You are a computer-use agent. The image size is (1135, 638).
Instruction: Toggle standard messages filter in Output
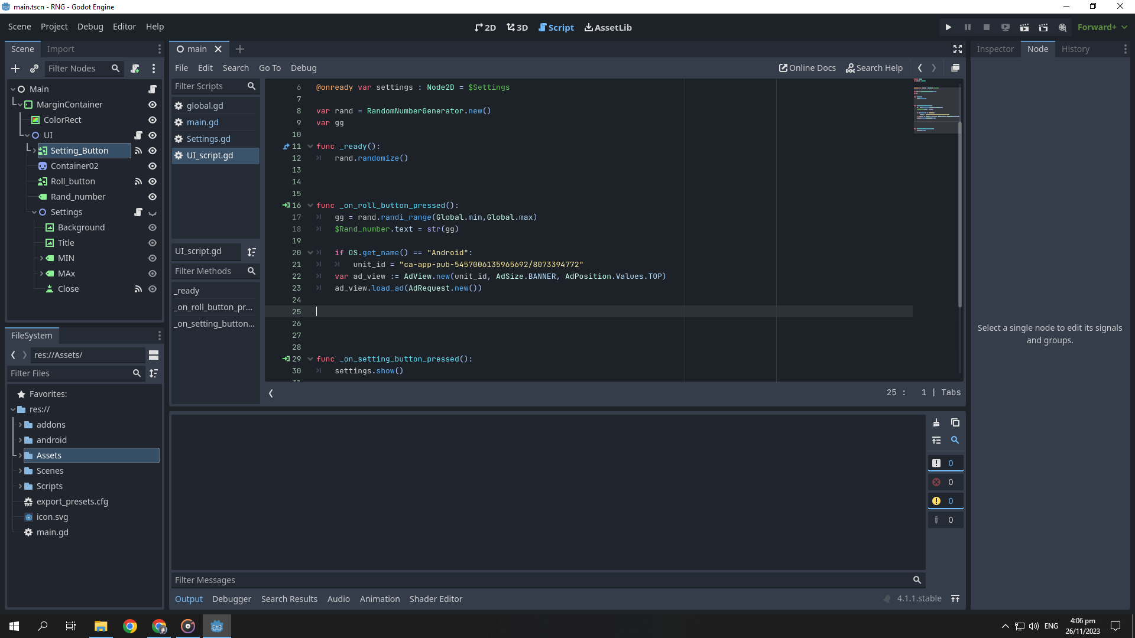pos(945,463)
